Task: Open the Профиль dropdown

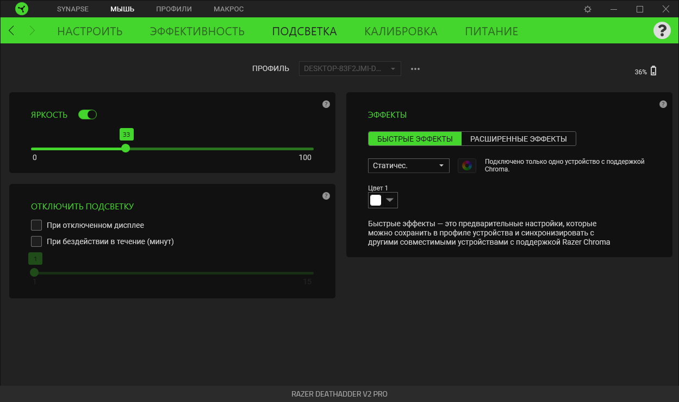Action: pyautogui.click(x=350, y=69)
